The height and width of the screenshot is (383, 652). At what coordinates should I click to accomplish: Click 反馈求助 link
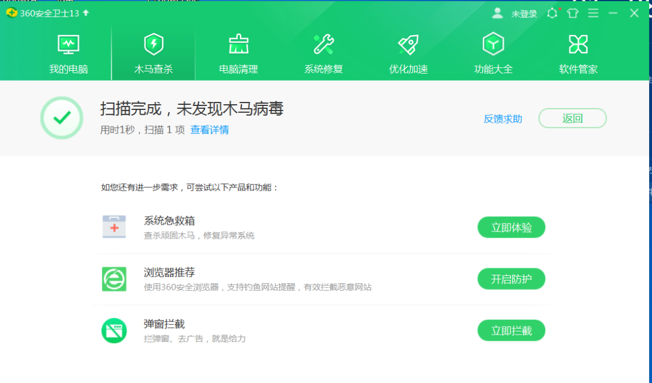(503, 119)
